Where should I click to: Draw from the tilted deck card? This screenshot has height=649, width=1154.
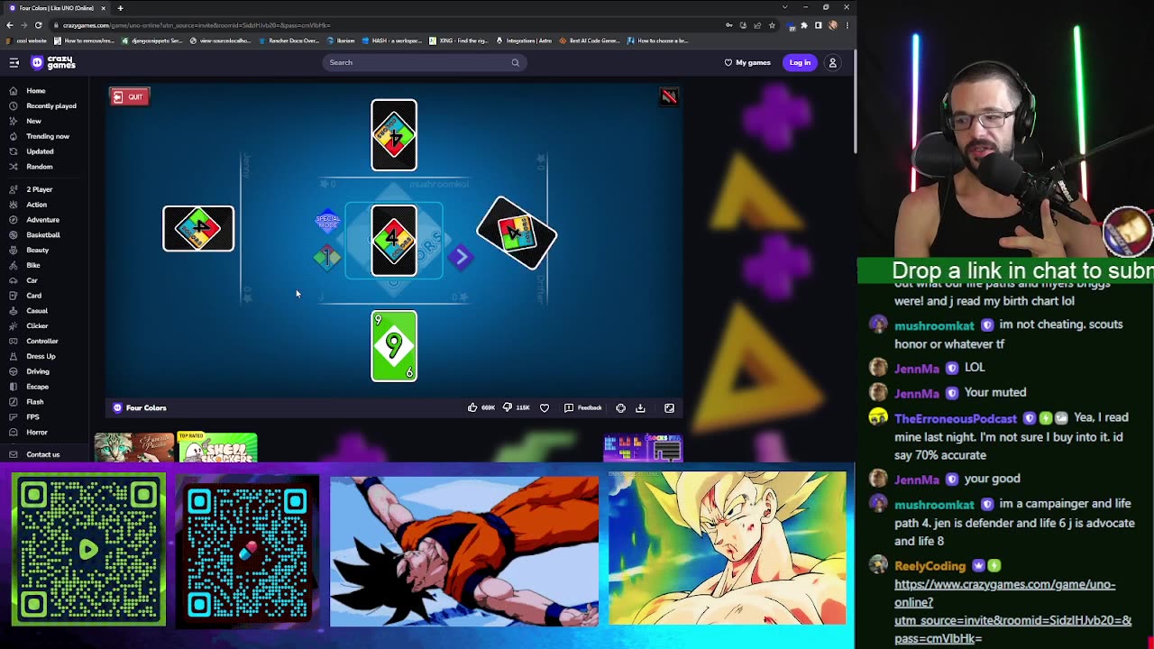click(x=517, y=233)
